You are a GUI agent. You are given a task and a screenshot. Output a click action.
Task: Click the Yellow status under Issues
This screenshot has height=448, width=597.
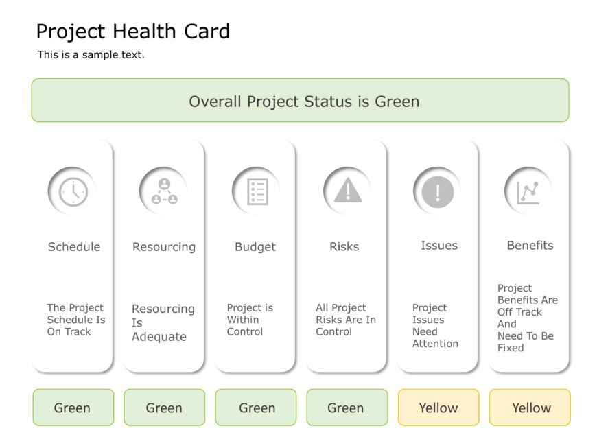(438, 408)
